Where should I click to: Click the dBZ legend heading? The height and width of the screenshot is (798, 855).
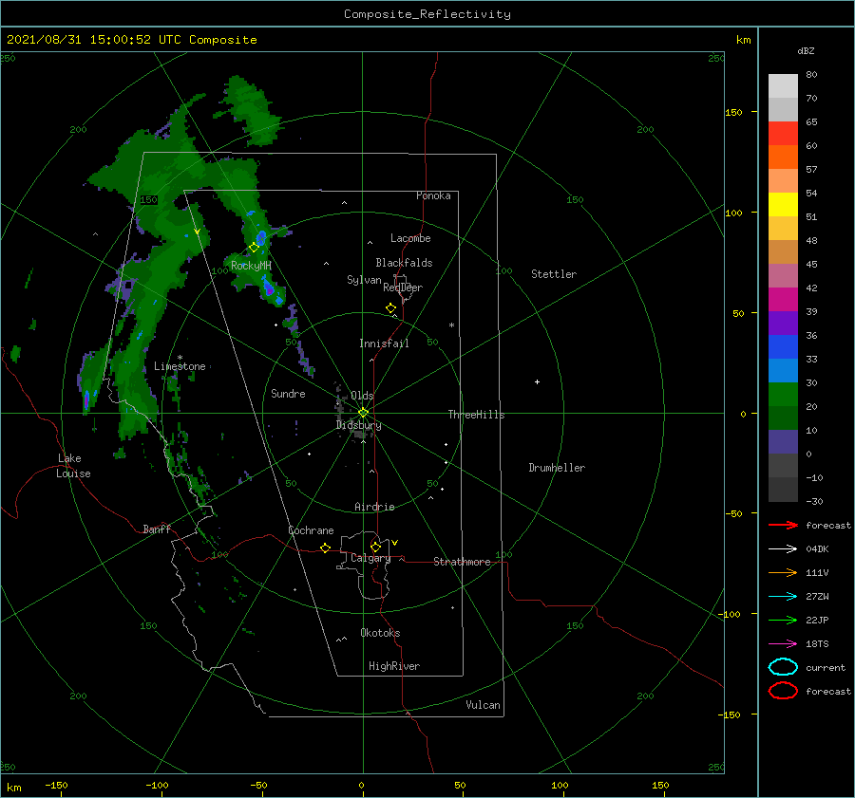coord(806,50)
